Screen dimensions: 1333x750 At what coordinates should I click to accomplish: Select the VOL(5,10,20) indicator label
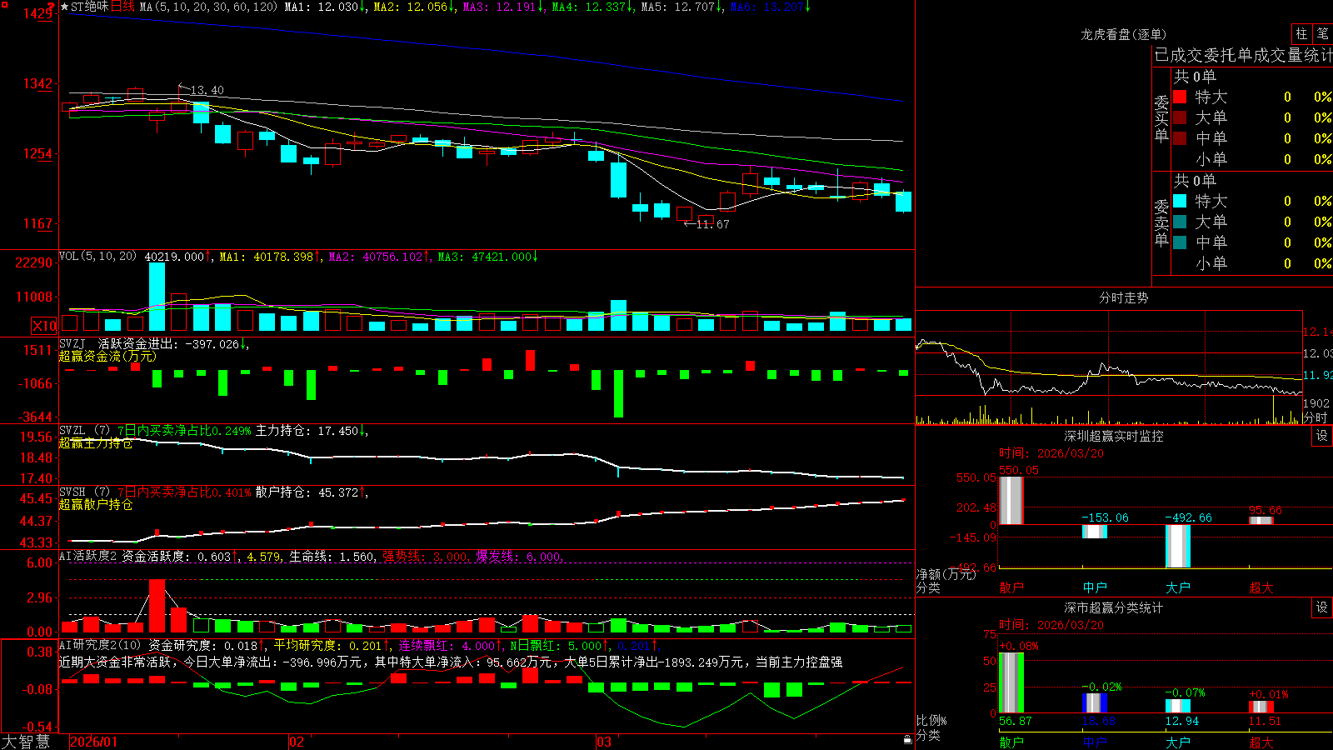(97, 257)
